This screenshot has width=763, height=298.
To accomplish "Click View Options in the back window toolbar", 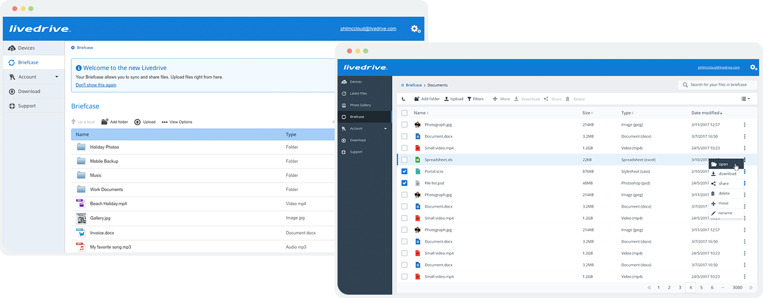I will pos(177,122).
